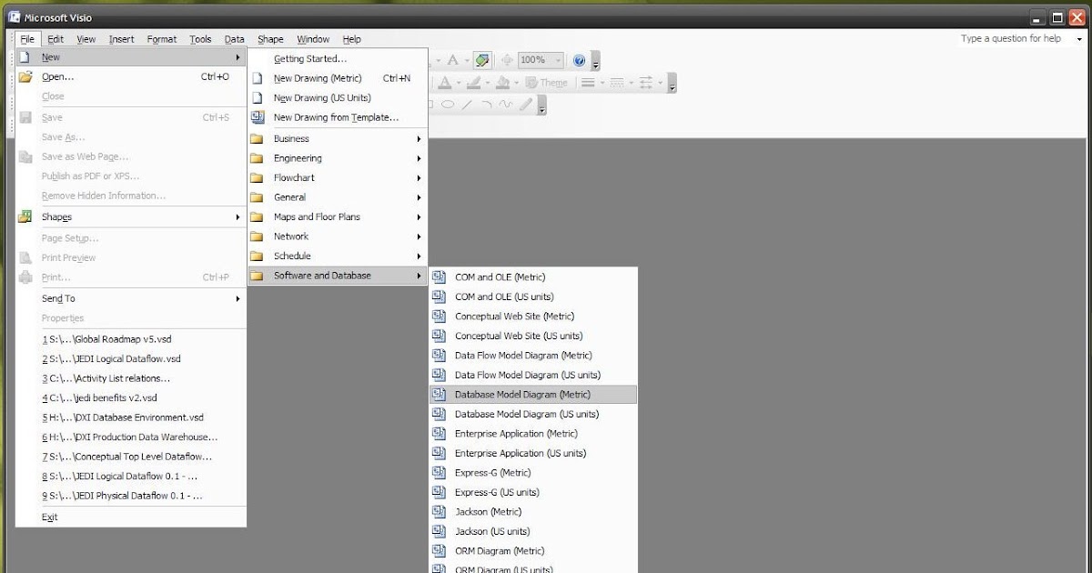Screen dimensions: 1092x573
Task: Choose Getting Started... from New submenu
Action: (x=337, y=59)
